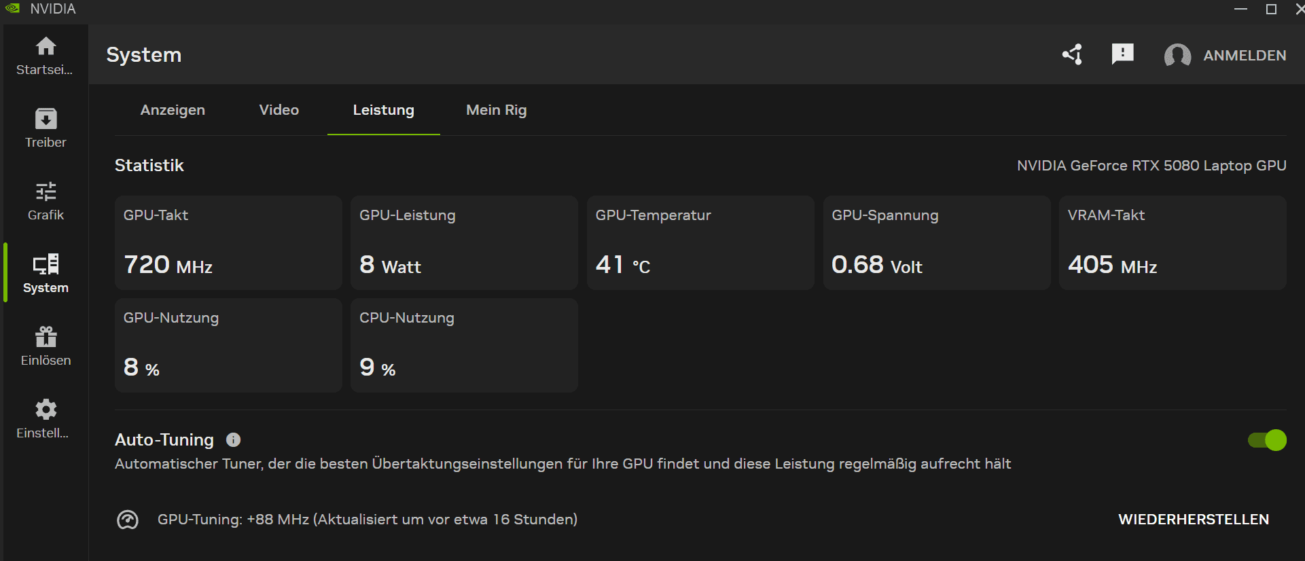The image size is (1305, 561).
Task: Open the feedback exclamation icon
Action: pyautogui.click(x=1122, y=54)
